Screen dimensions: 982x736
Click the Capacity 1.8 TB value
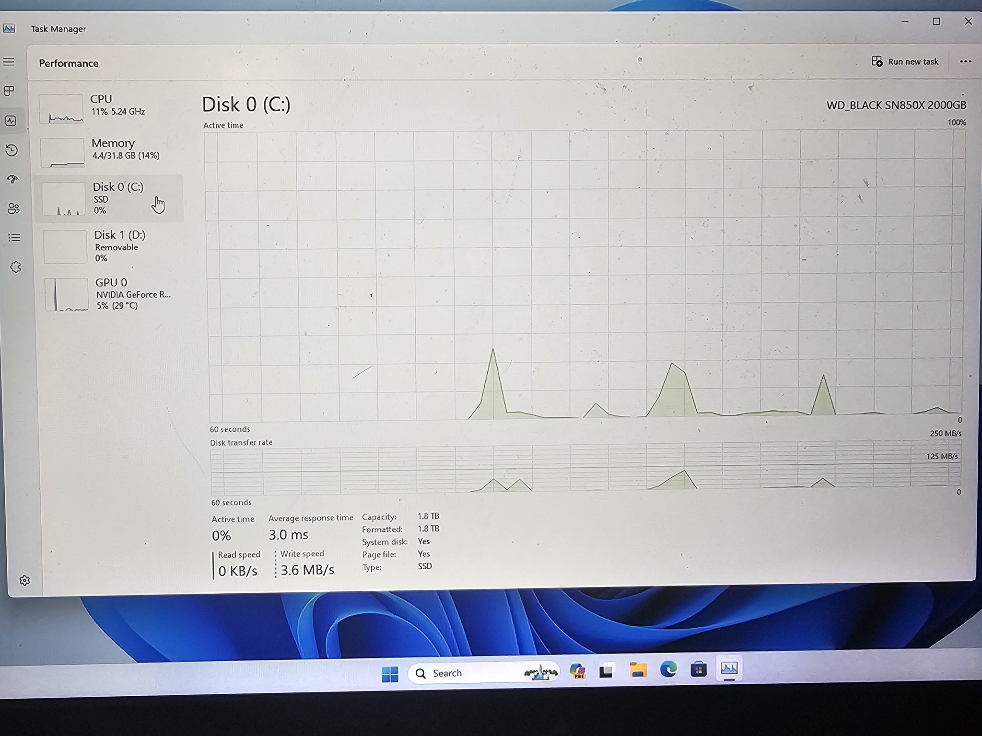pyautogui.click(x=428, y=516)
